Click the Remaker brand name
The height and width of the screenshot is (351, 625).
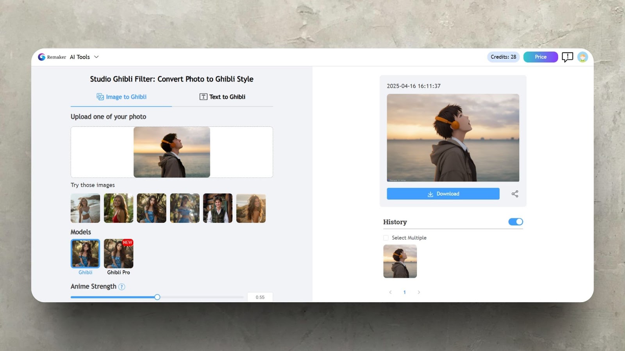coord(57,57)
